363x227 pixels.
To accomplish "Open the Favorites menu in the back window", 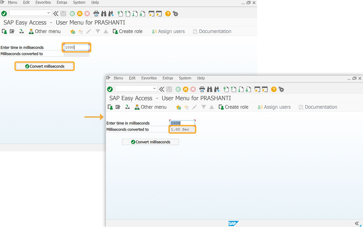I will (43, 2).
